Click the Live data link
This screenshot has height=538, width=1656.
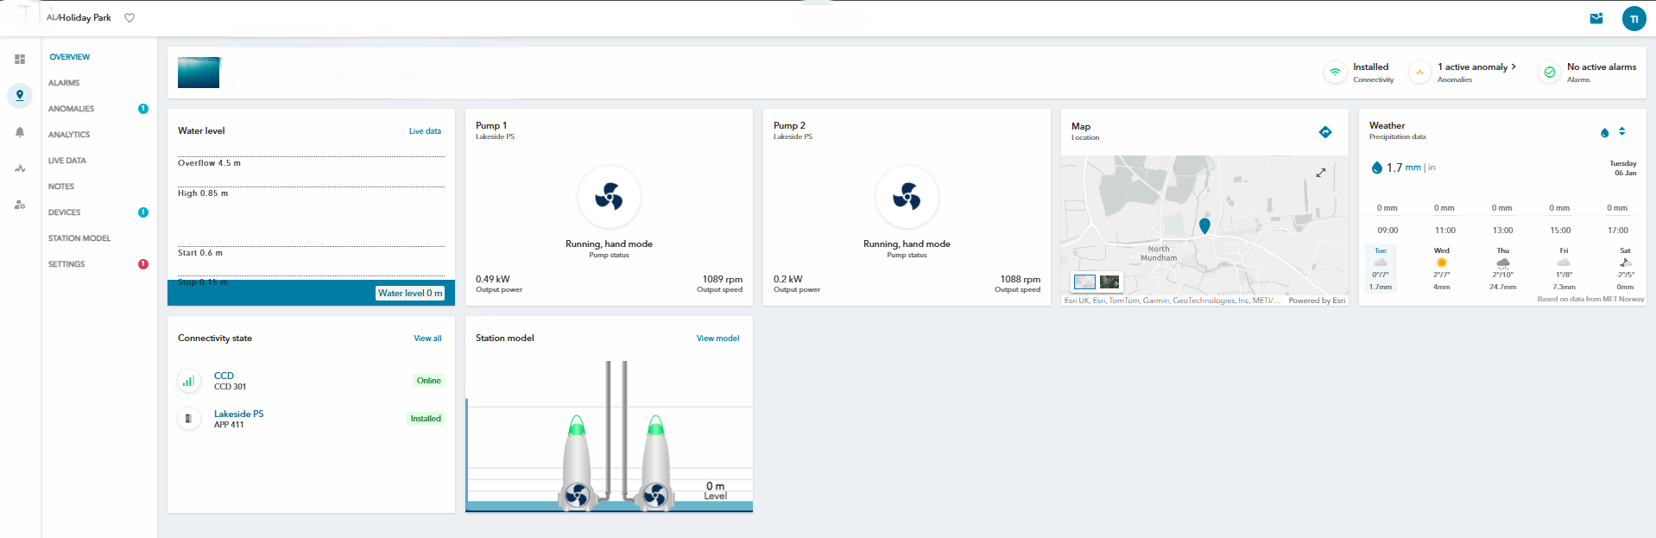[x=425, y=131]
